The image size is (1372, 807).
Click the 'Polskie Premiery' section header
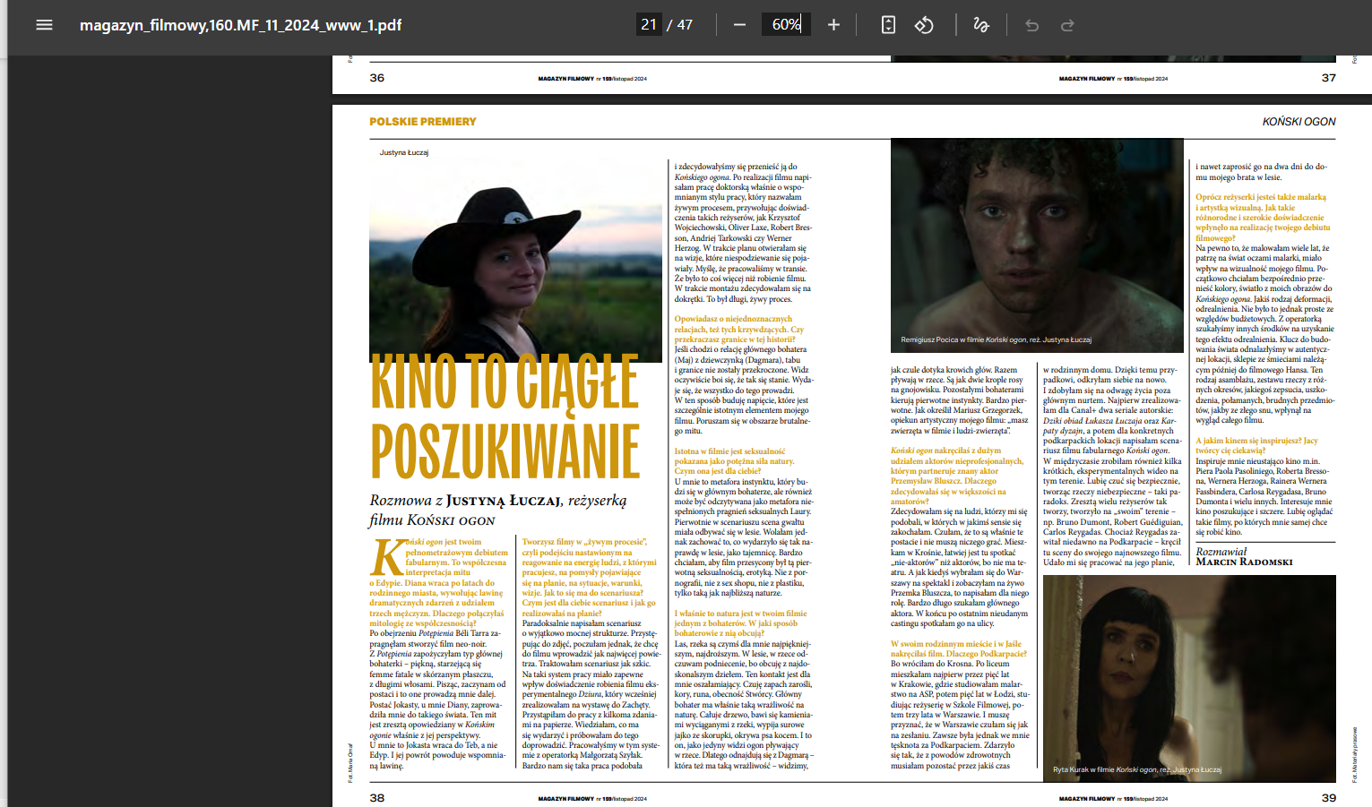(423, 122)
